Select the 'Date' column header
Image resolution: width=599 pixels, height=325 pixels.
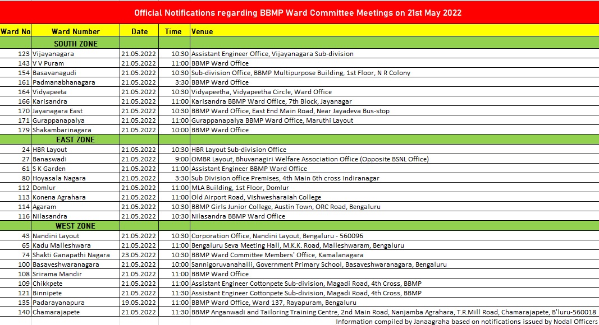139,31
